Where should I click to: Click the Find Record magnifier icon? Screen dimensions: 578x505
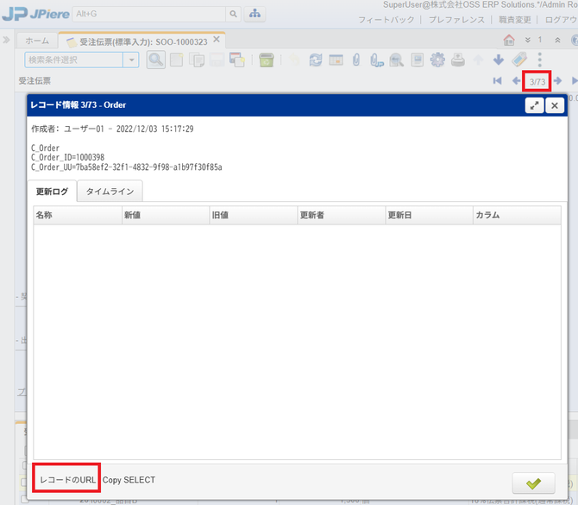[x=155, y=60]
